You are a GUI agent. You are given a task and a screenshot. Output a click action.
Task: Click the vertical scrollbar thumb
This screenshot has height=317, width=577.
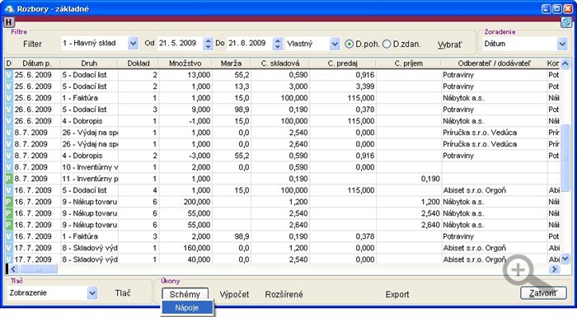pyautogui.click(x=565, y=158)
